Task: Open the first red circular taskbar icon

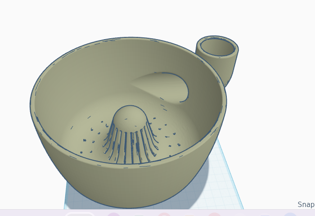Action: coord(164,214)
